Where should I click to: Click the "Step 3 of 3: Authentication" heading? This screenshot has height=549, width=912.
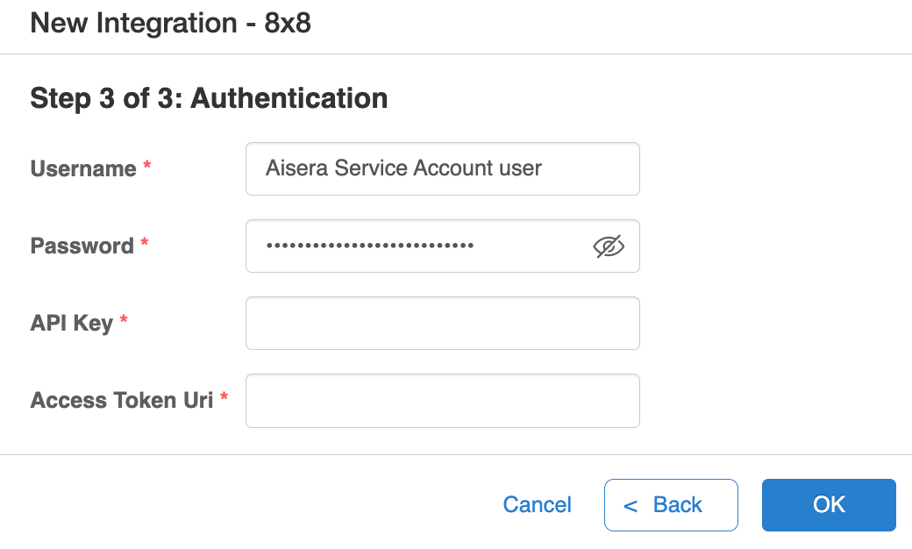pyautogui.click(x=209, y=97)
